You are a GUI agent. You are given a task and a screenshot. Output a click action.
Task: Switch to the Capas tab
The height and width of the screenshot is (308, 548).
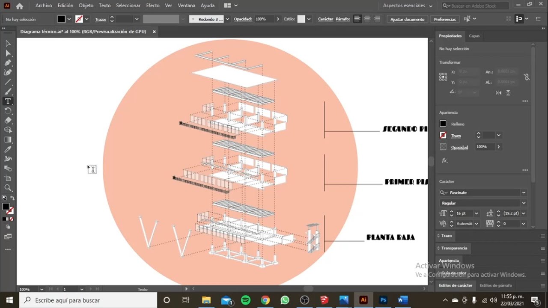pyautogui.click(x=474, y=36)
